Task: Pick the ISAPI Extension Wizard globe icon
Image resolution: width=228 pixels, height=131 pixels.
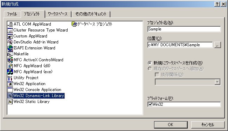Action: coord(10,48)
